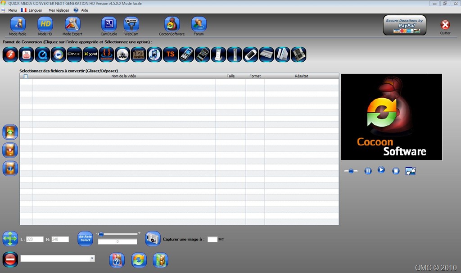Select the DivX conversion format icon
This screenshot has width=461, height=273.
point(74,55)
